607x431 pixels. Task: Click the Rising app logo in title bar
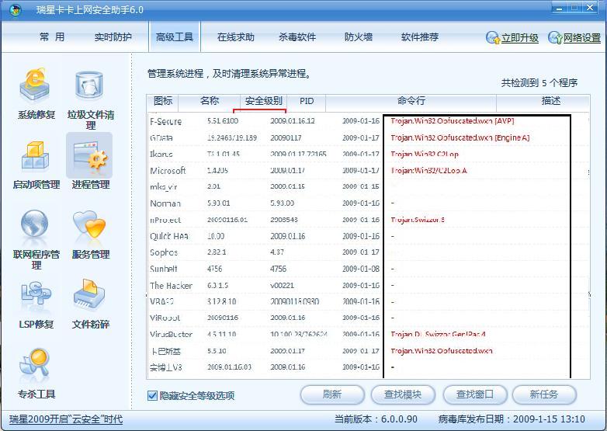16,10
